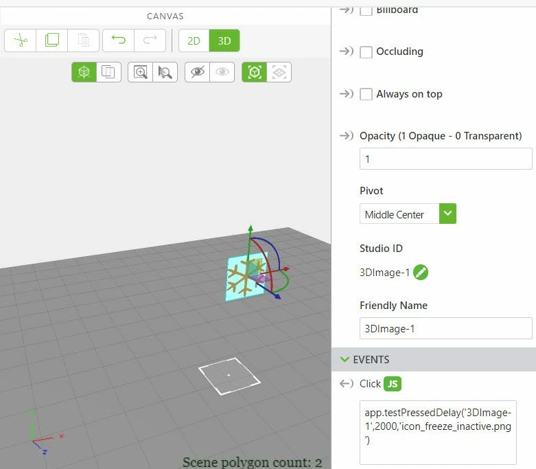The height and width of the screenshot is (469, 536).
Task: Click binding arrow next to Click event
Action: click(x=347, y=383)
